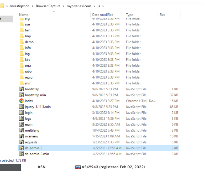Screen dimensions: 205x171
Task: Click the kbc folder icon
Action: coord(22,60)
